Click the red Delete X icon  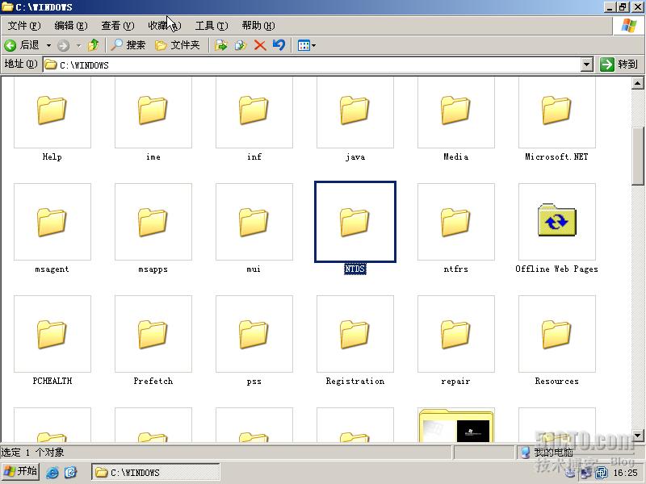pos(260,45)
